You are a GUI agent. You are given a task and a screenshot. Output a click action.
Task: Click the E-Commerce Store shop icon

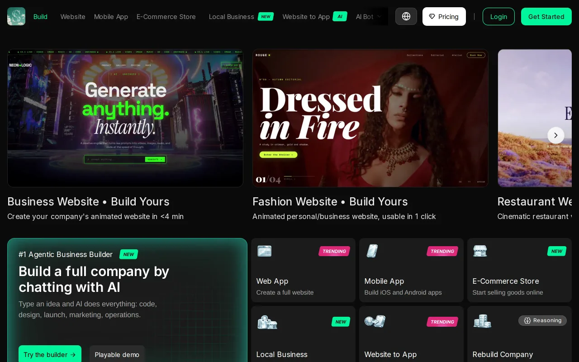[x=480, y=251]
